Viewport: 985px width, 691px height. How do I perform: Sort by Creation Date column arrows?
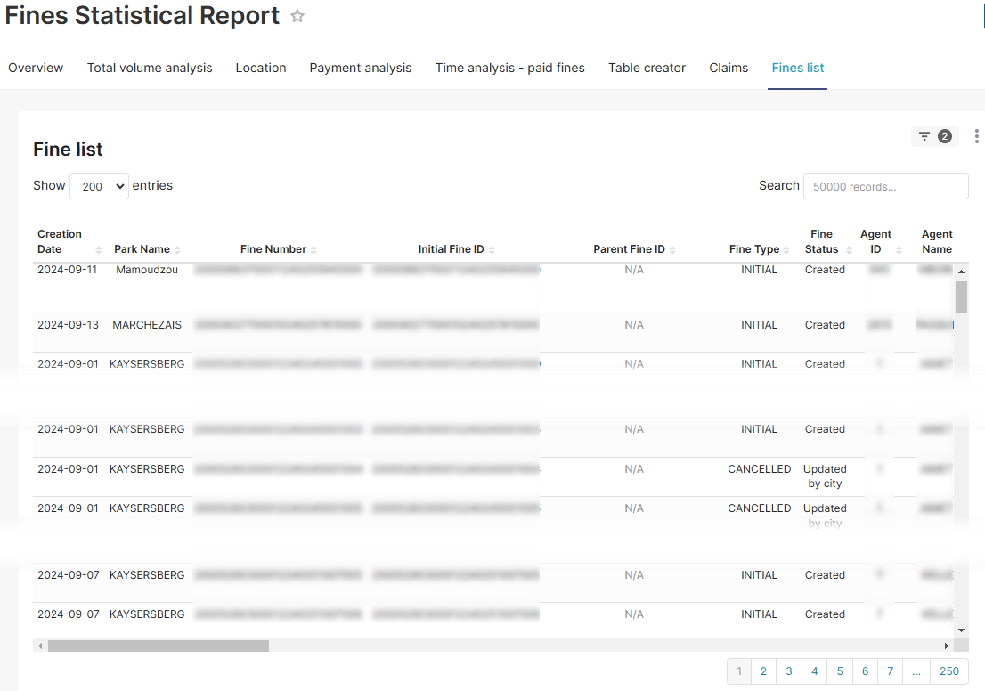click(98, 250)
